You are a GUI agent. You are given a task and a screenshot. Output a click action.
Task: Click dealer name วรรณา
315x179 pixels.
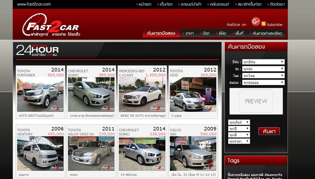coord(74,175)
